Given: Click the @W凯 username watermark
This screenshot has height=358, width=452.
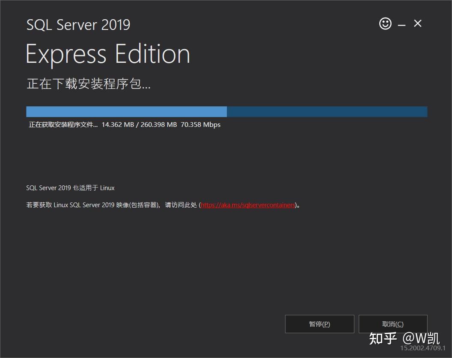Looking at the screenshot, I should pos(421,338).
